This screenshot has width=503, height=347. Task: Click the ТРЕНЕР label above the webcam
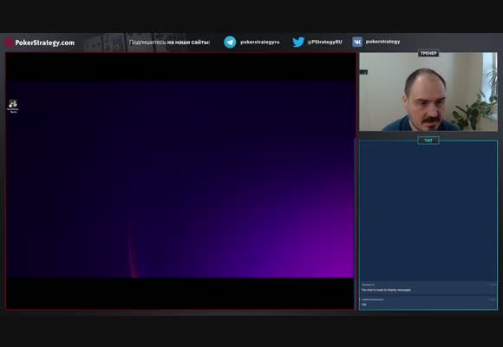(x=428, y=53)
